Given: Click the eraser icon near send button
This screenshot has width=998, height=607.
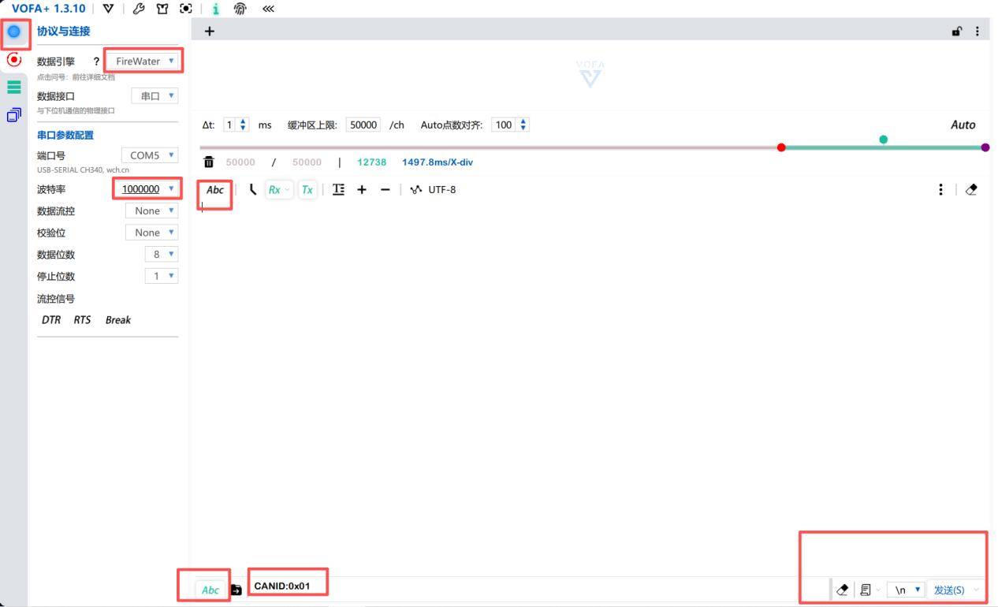Looking at the screenshot, I should pyautogui.click(x=842, y=590).
